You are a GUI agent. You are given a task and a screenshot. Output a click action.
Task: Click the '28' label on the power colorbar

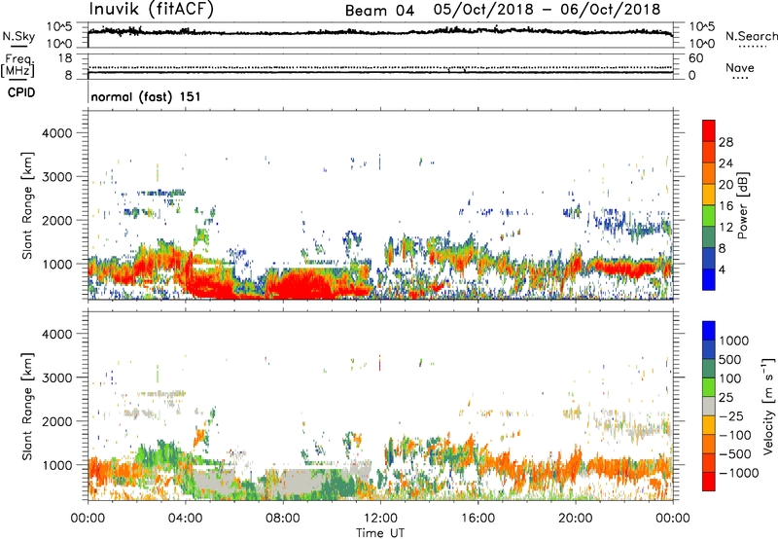pos(725,142)
